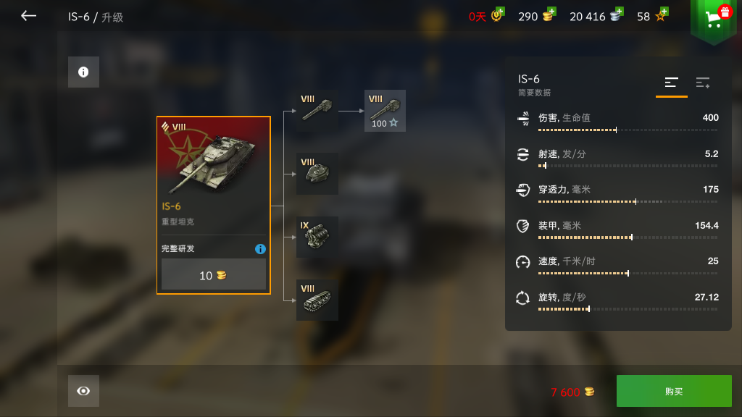Toggle the eye preview button
Image resolution: width=742 pixels, height=417 pixels.
[x=83, y=391]
